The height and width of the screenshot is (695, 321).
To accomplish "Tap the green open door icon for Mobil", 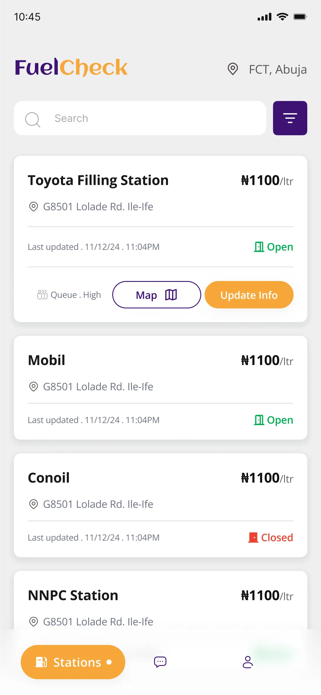I will (259, 420).
